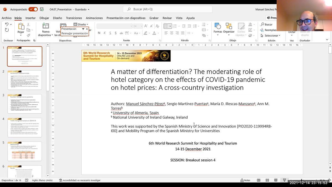Click in the Buscar (Alt+Q) search box
The image size is (332, 187).
pos(168,9)
